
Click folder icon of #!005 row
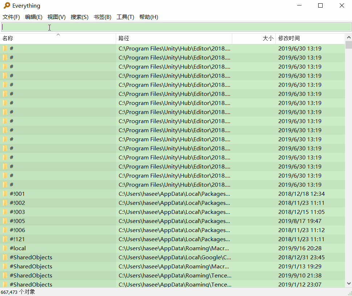[x=5, y=221]
